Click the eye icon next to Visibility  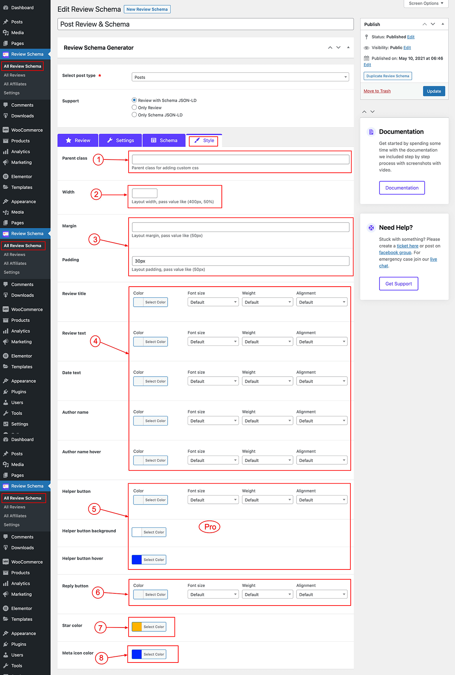tap(367, 48)
